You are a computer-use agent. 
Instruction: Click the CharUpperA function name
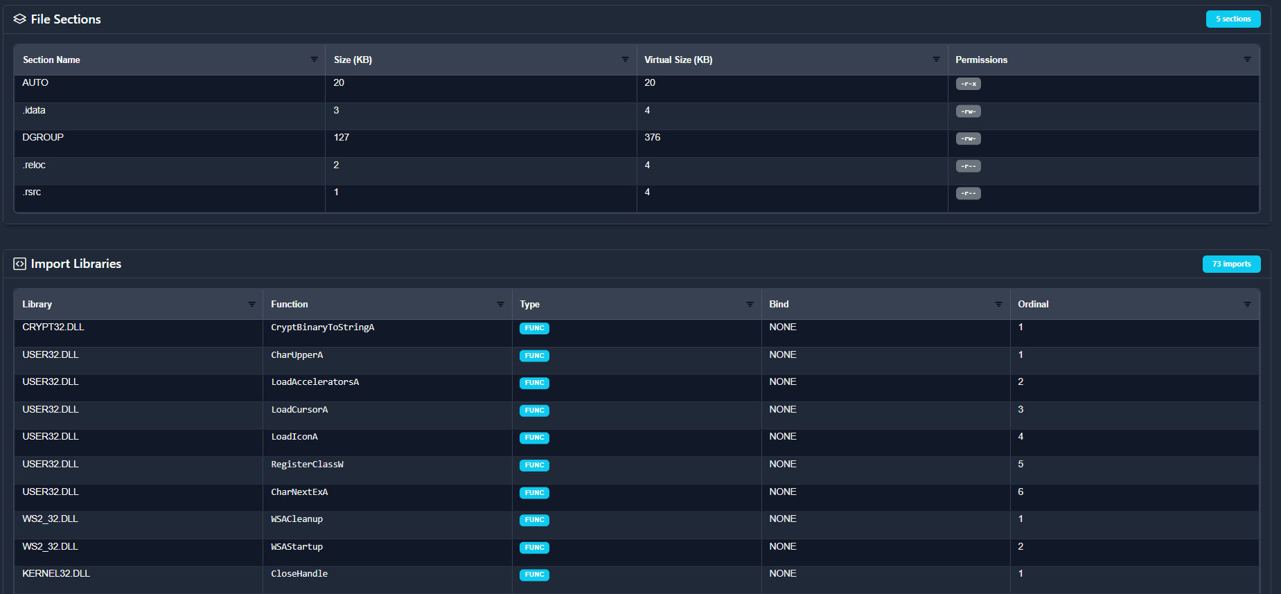pyautogui.click(x=297, y=355)
